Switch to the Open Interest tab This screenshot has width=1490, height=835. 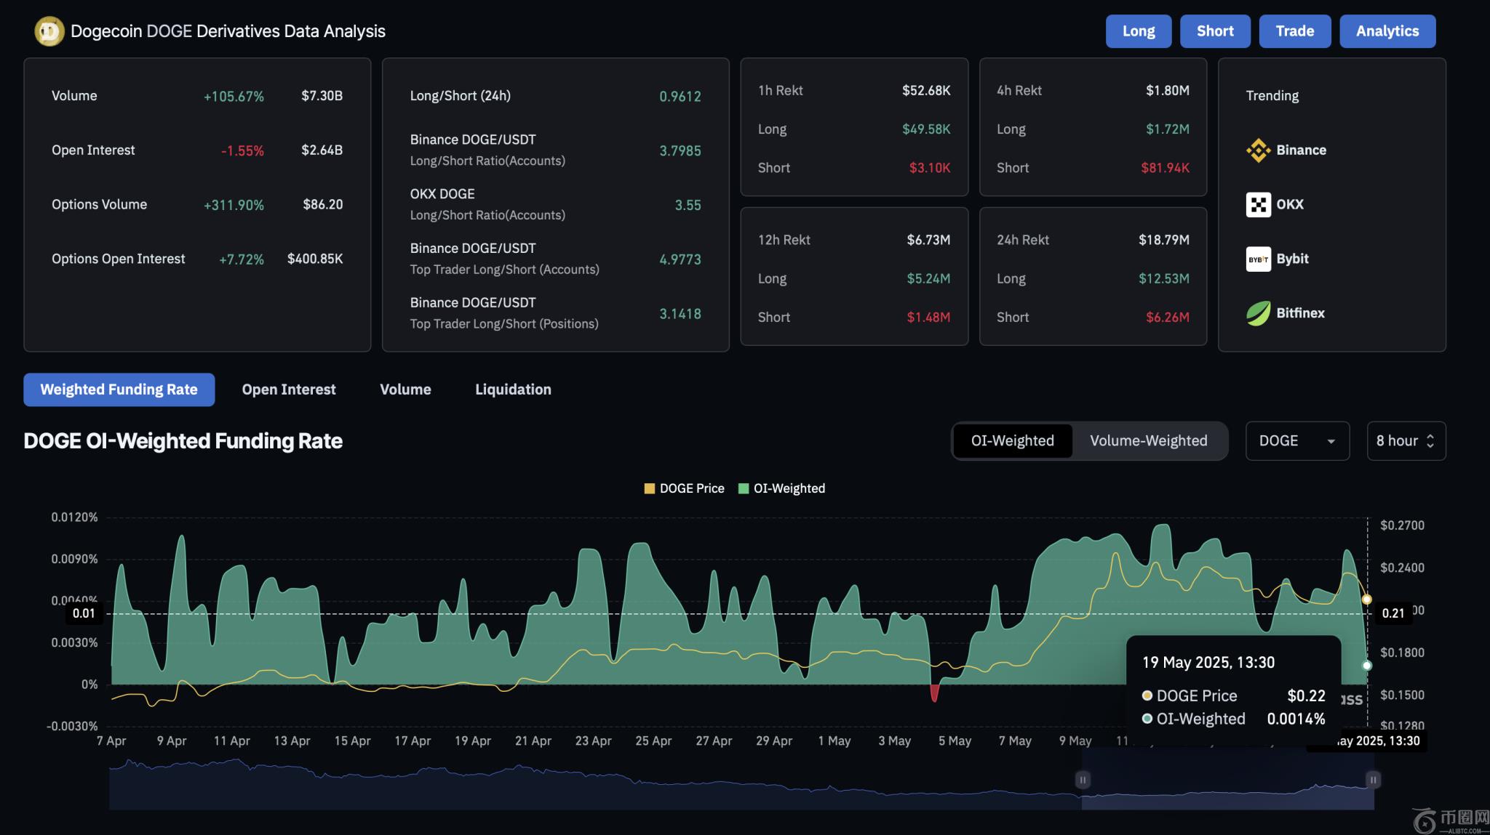(289, 390)
